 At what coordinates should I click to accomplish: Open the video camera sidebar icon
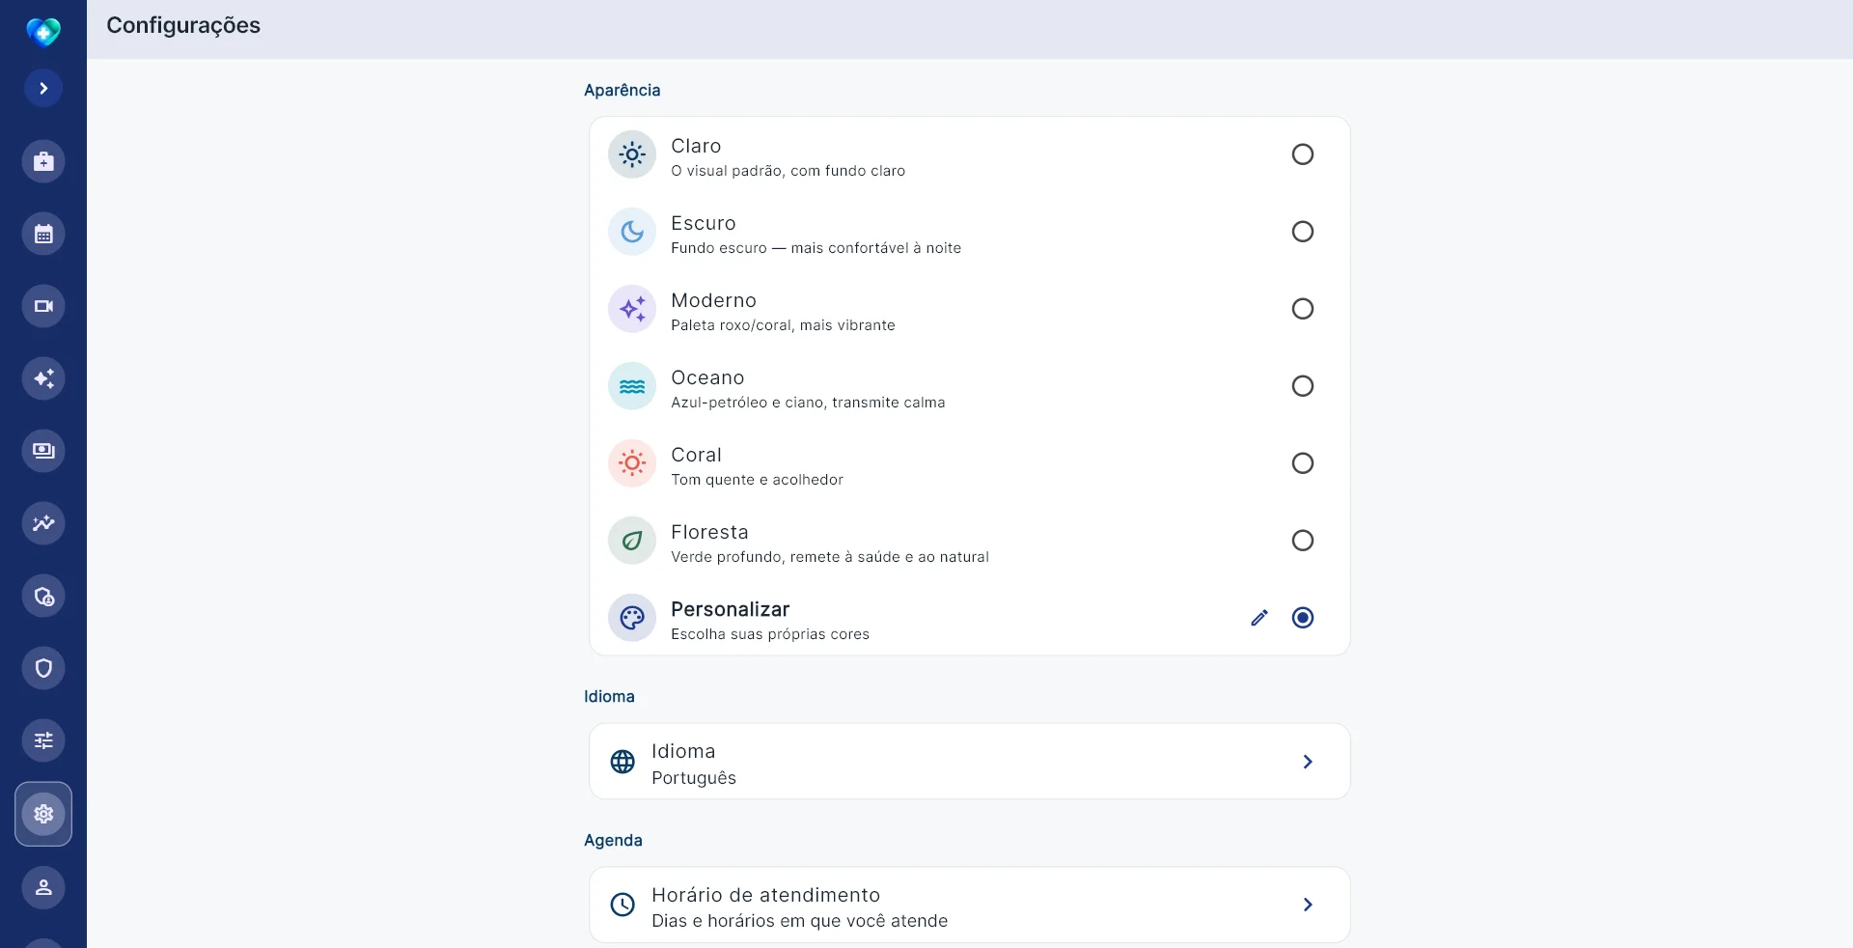coord(43,306)
